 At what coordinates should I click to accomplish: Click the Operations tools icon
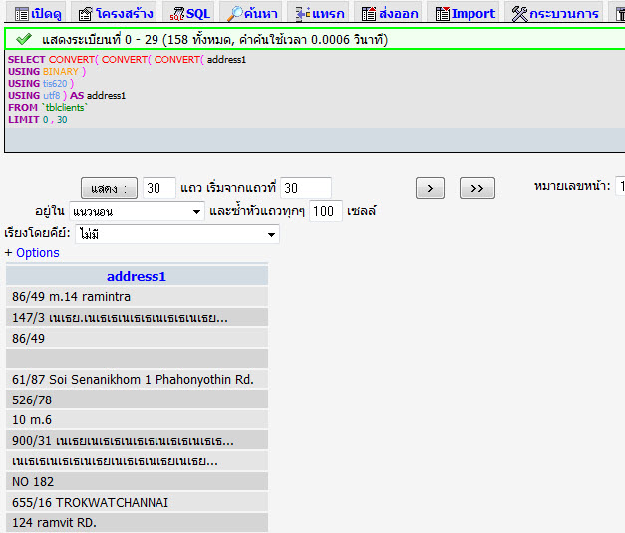519,14
